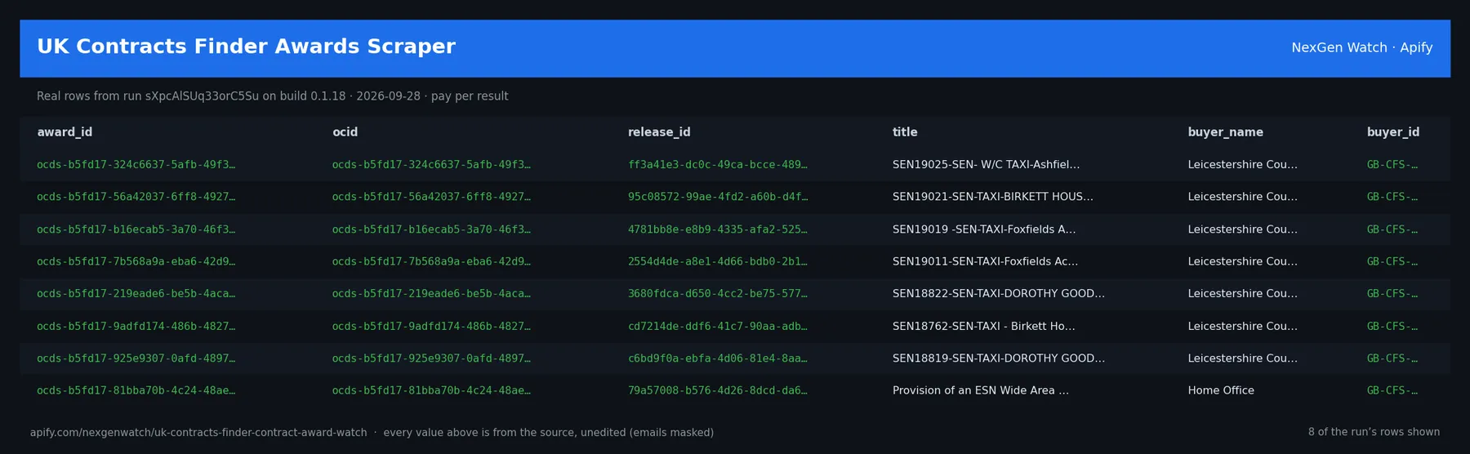Select award_id cell ocds-b5fd17-7b568a9a-eba6-42d9…

(136, 261)
